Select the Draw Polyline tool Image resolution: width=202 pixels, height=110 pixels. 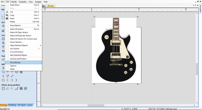click(x=3, y=43)
